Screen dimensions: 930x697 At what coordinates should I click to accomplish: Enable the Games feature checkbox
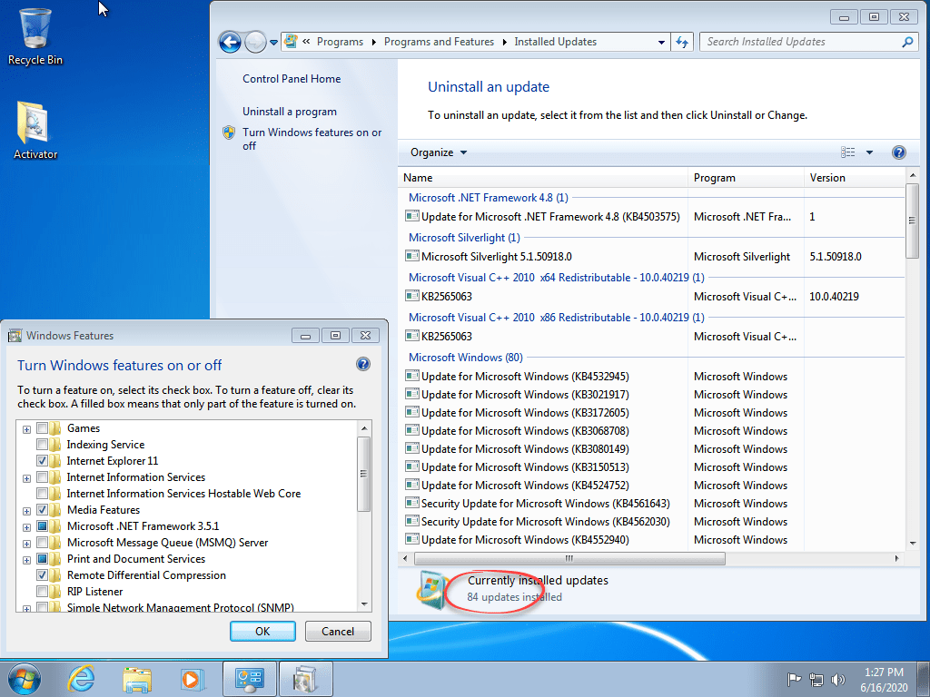click(42, 428)
